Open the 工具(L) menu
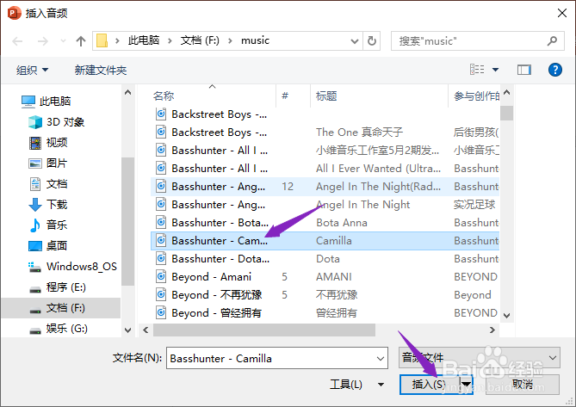 [356, 385]
